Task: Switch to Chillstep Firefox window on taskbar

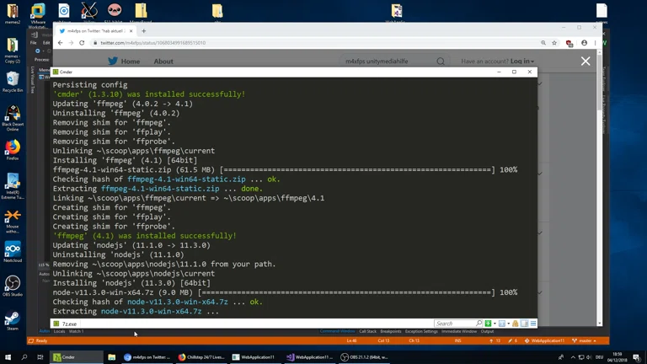Action: tap(201, 357)
